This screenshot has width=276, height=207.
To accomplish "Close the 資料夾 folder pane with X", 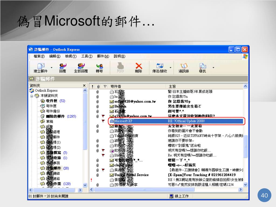I will (x=84, y=85).
